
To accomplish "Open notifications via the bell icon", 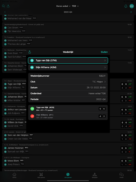I will coord(126,6).
